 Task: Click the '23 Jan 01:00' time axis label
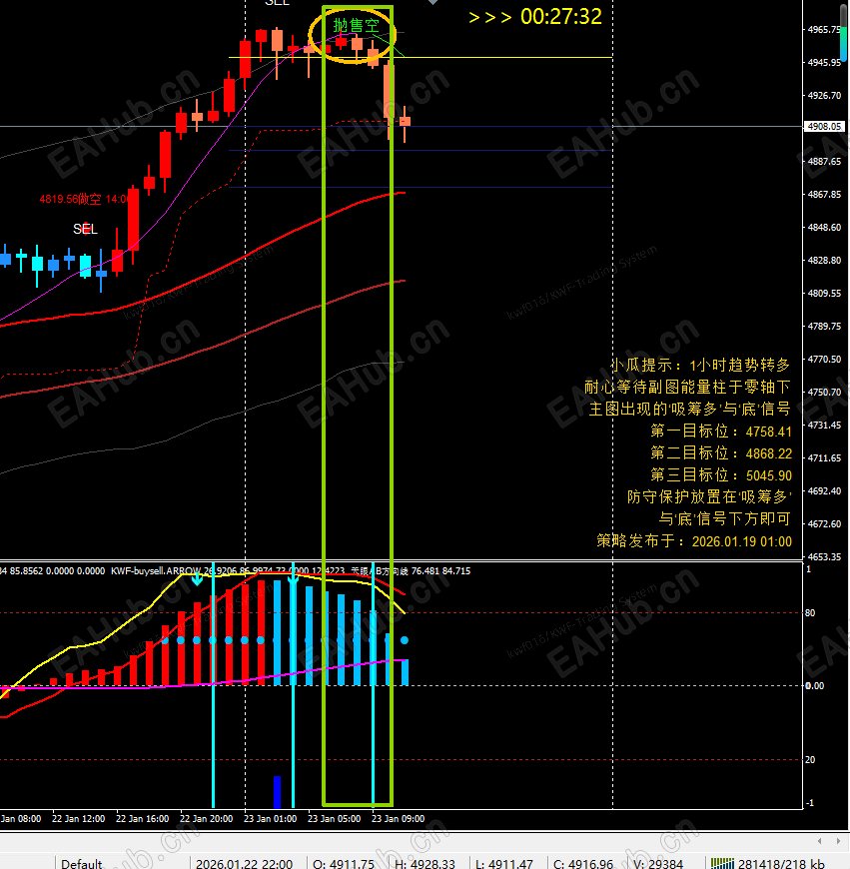(x=270, y=819)
